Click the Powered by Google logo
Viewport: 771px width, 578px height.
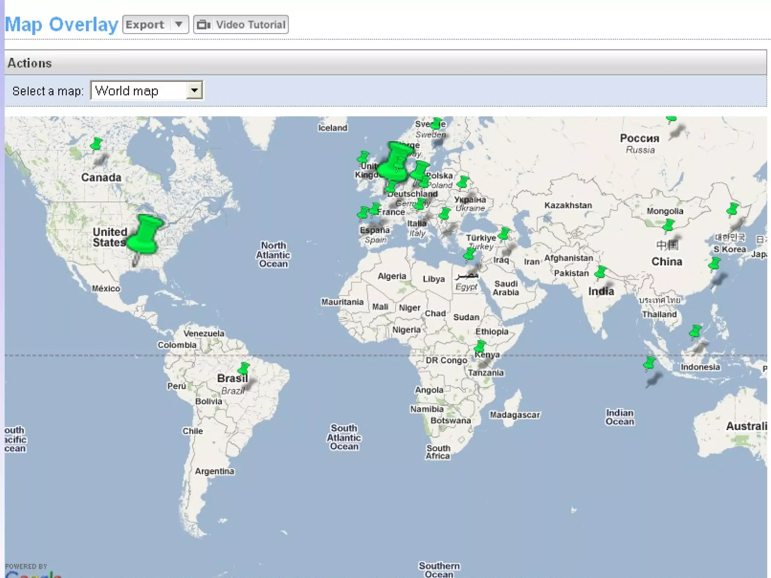click(x=32, y=571)
